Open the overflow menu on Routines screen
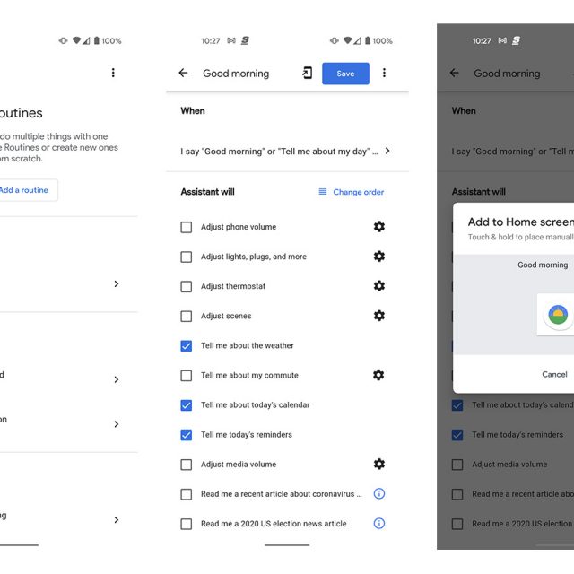Viewport: 574px width, 574px height. (113, 73)
